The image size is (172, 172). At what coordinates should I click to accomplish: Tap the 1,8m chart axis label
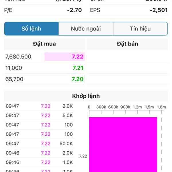[x=161, y=107]
